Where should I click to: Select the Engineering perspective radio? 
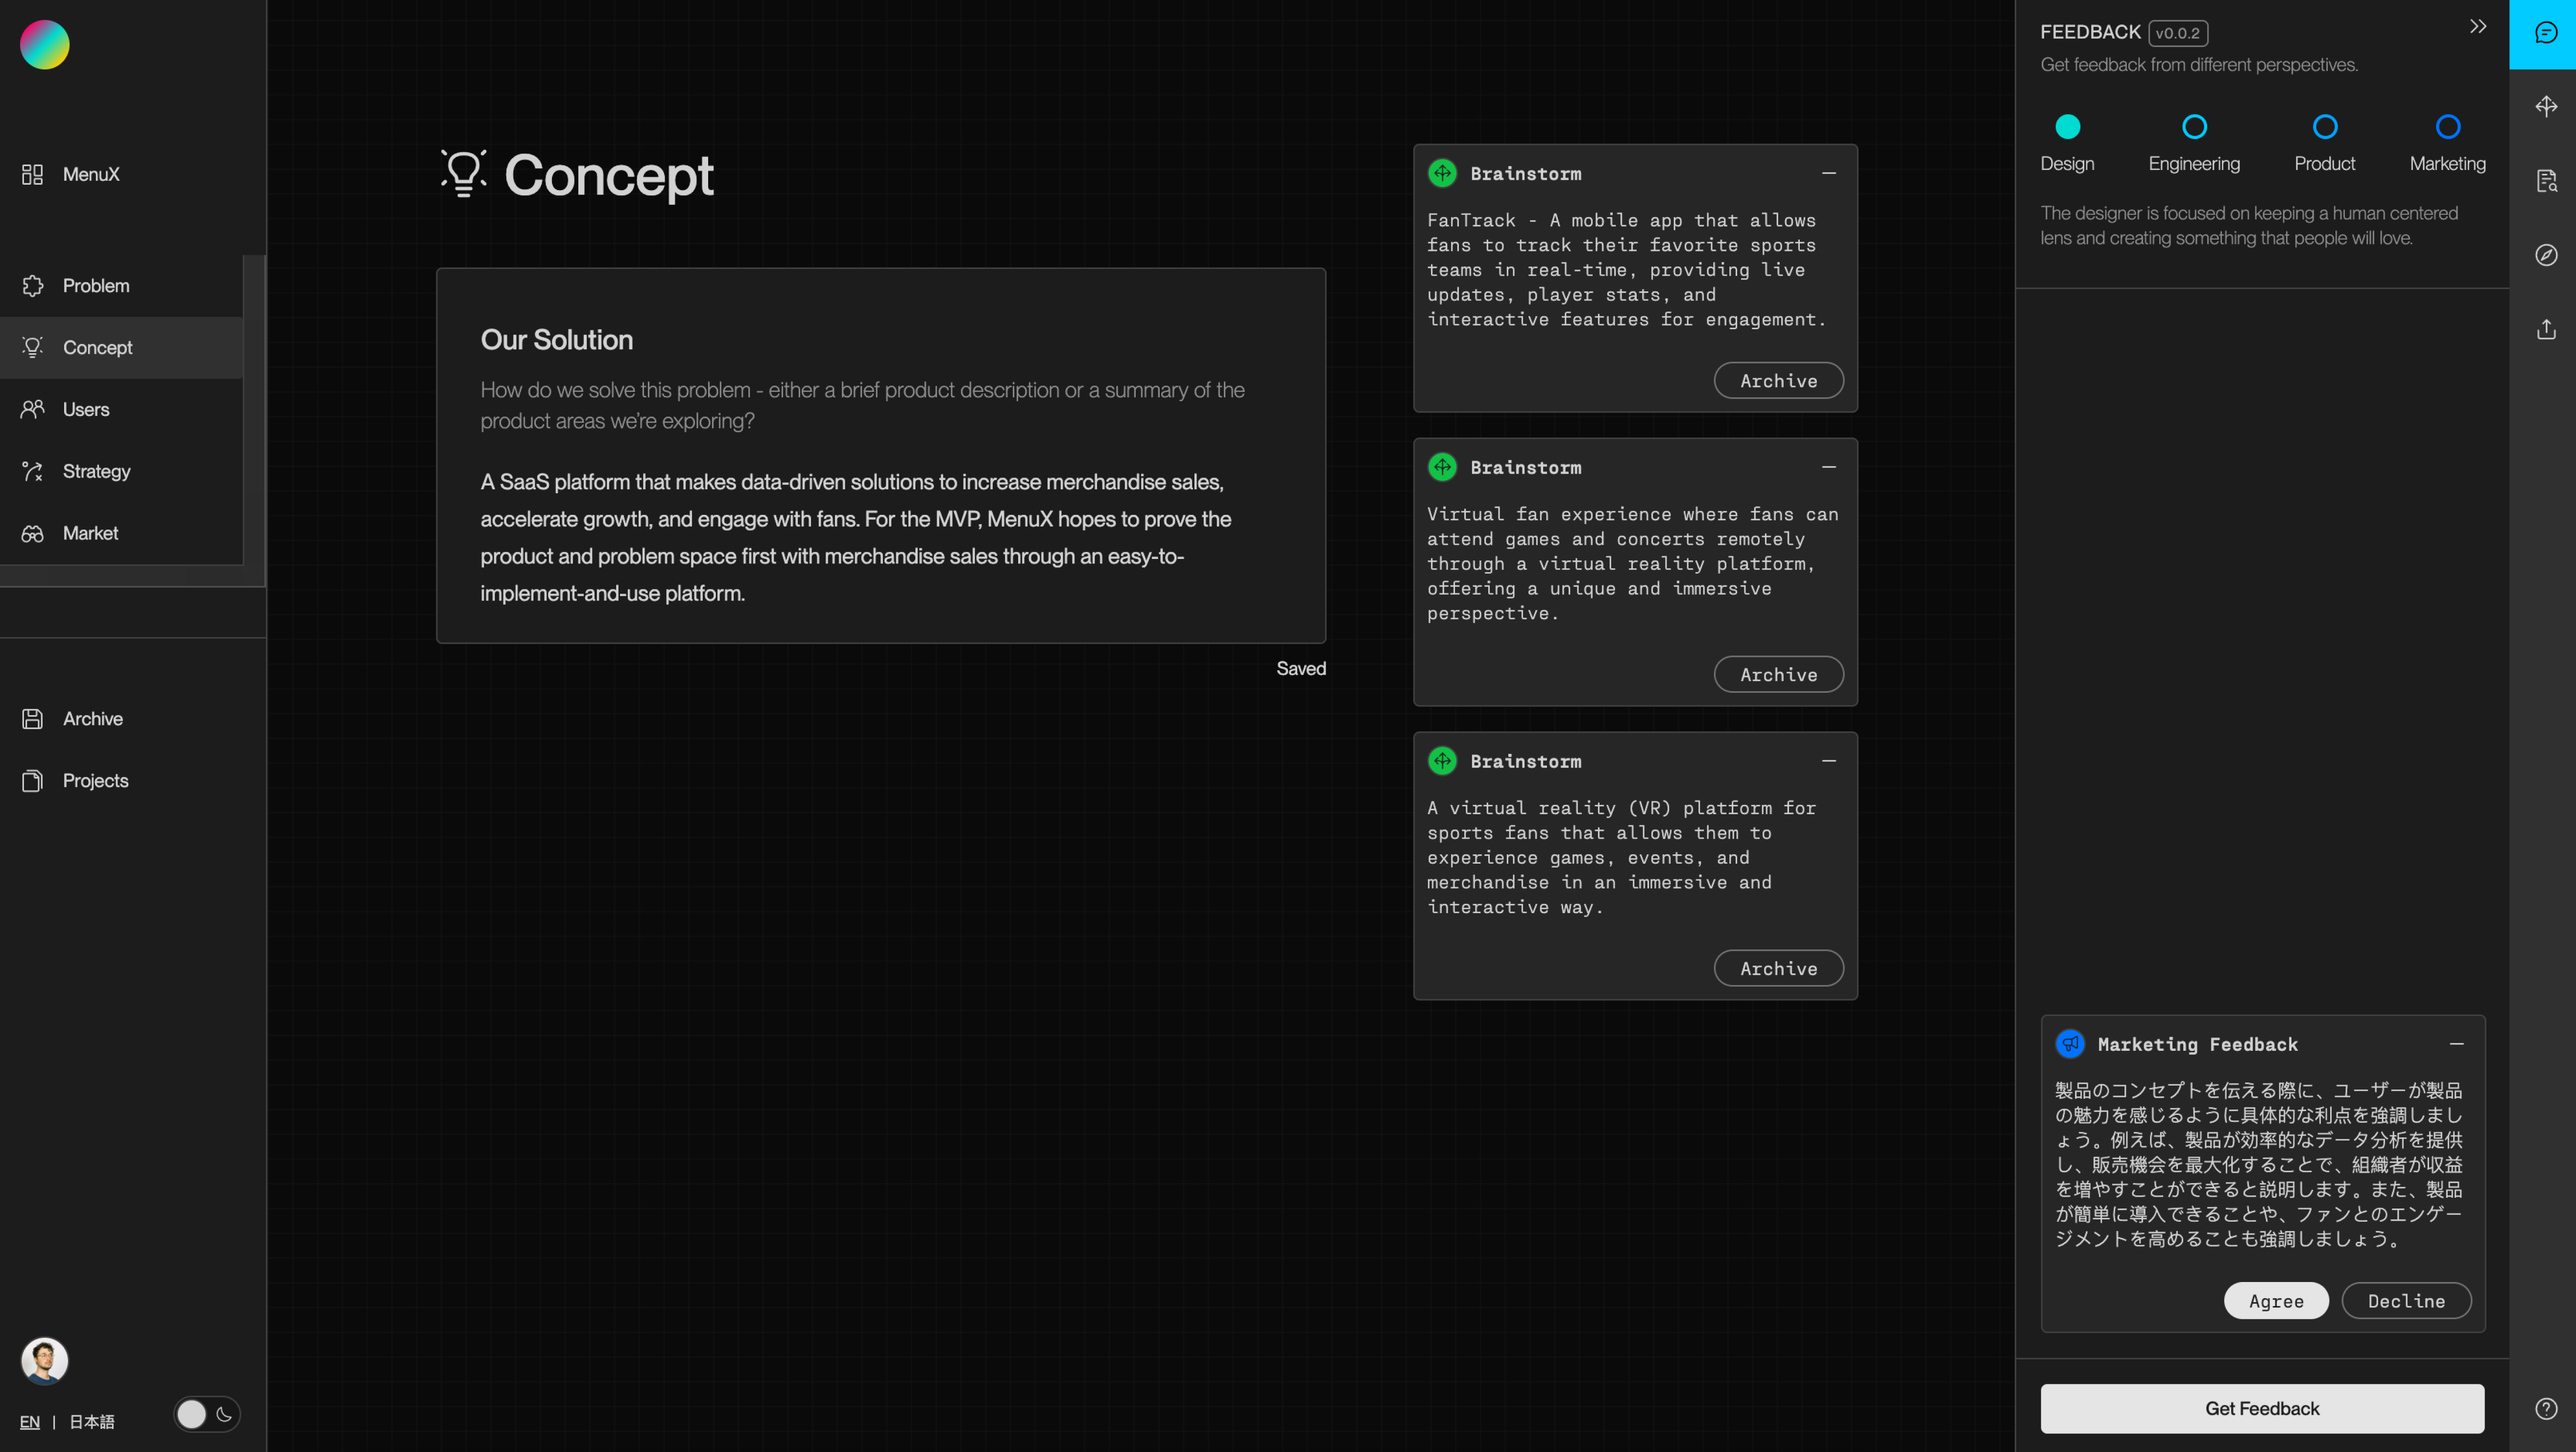pyautogui.click(x=2194, y=127)
